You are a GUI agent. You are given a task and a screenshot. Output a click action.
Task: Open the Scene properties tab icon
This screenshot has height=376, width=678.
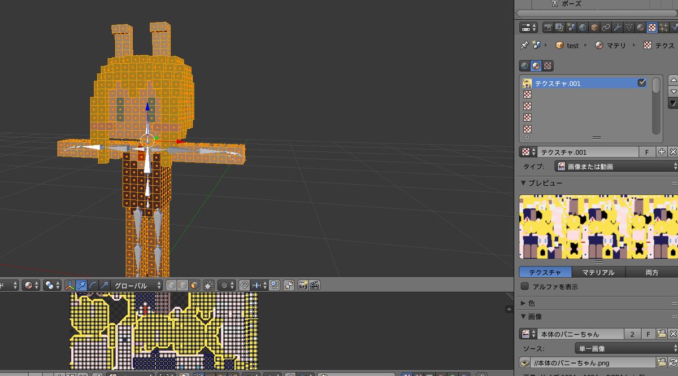point(571,27)
